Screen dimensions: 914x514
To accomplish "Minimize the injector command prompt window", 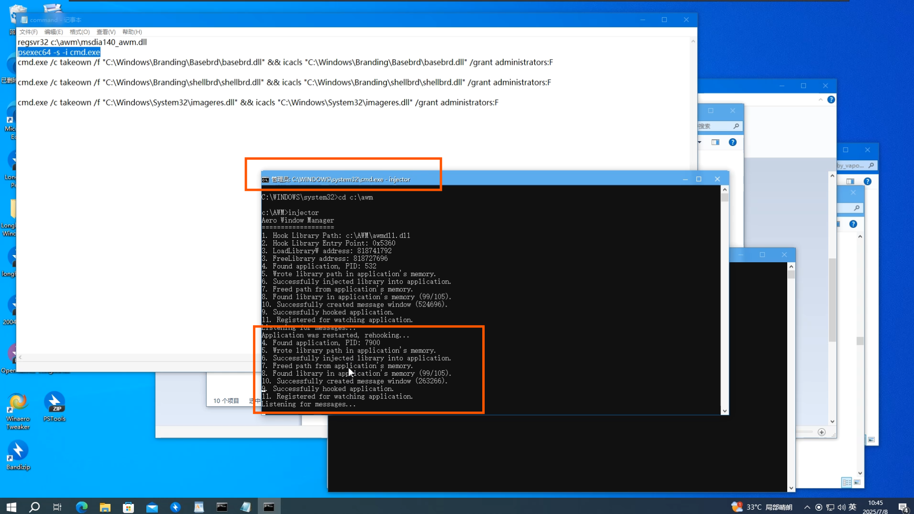I will pos(685,179).
